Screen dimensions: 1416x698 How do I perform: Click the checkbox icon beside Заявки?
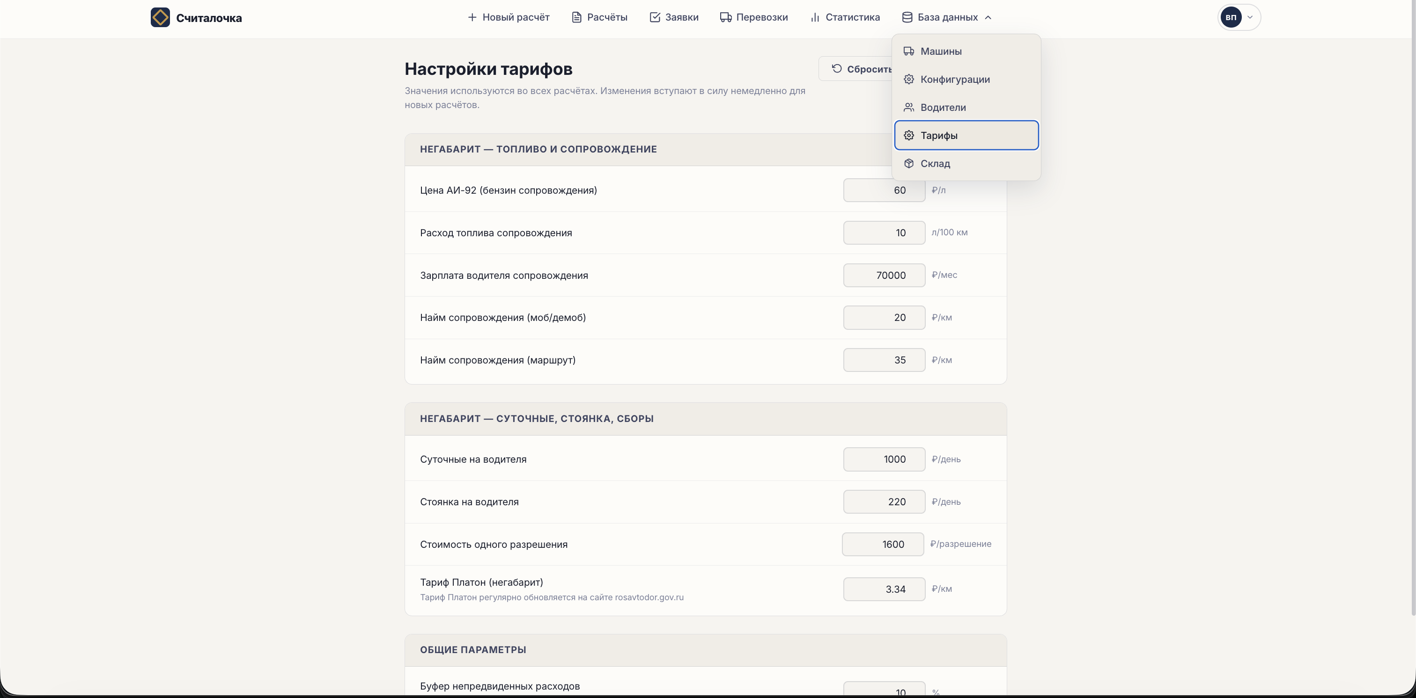pos(654,18)
